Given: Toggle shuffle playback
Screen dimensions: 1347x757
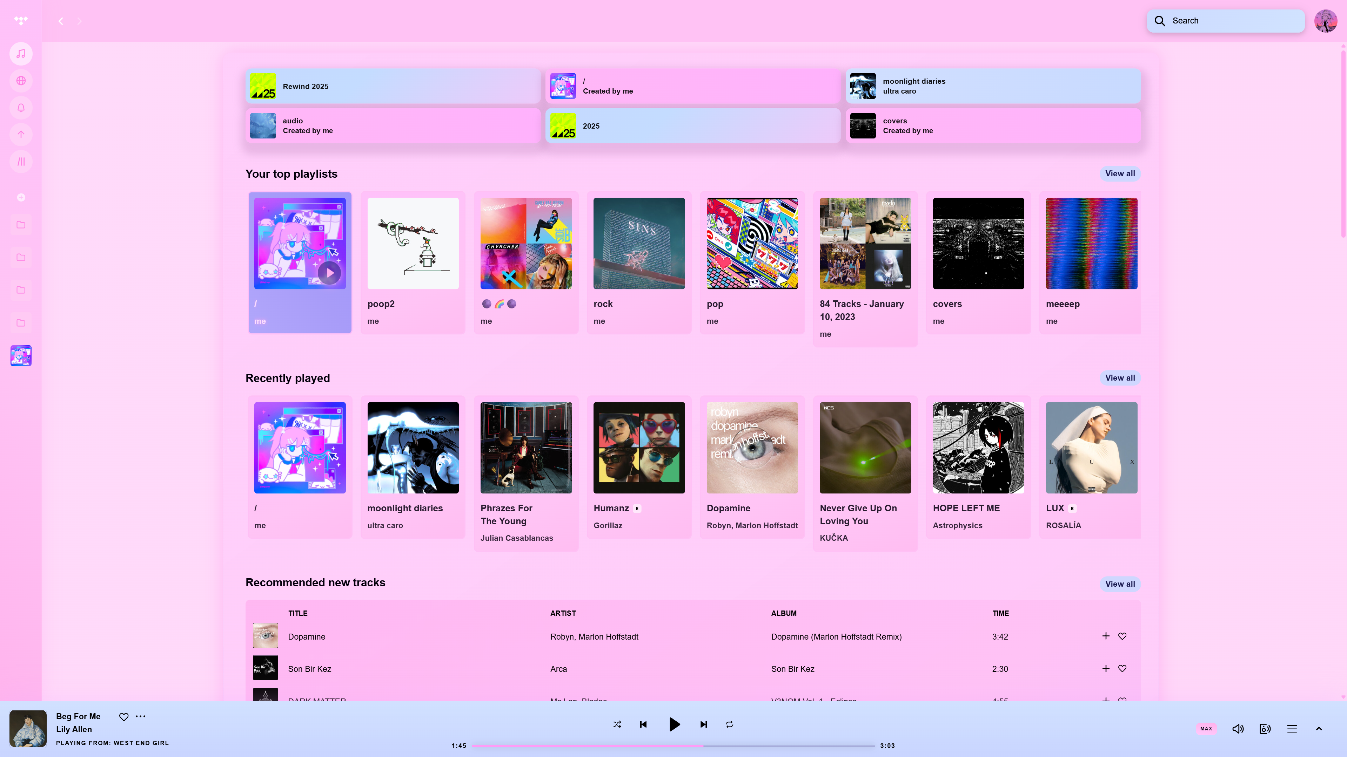Looking at the screenshot, I should click(x=617, y=725).
